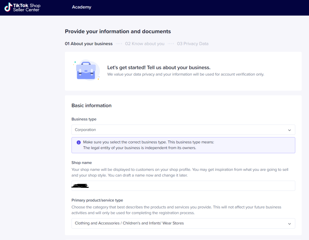
Task: Open the Corporation business type dropdown
Action: tap(183, 130)
